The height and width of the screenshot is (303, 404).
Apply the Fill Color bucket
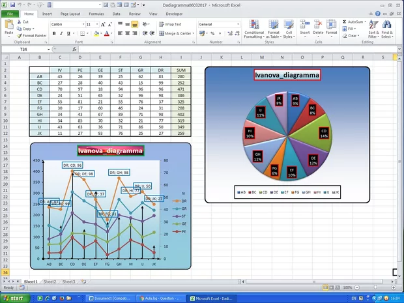(x=96, y=33)
